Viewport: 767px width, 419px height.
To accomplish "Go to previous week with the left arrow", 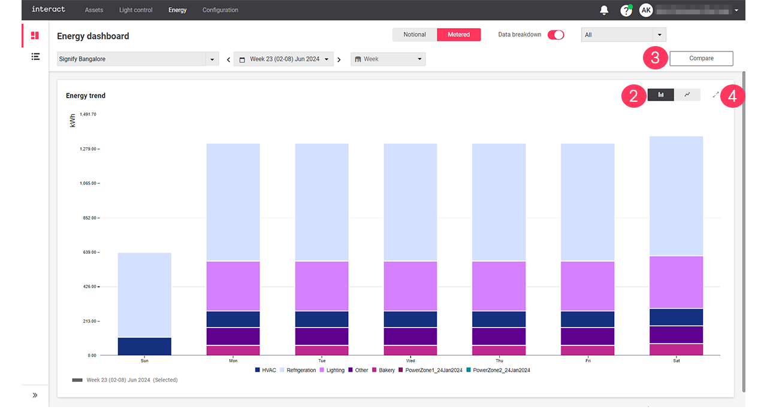I will click(228, 59).
